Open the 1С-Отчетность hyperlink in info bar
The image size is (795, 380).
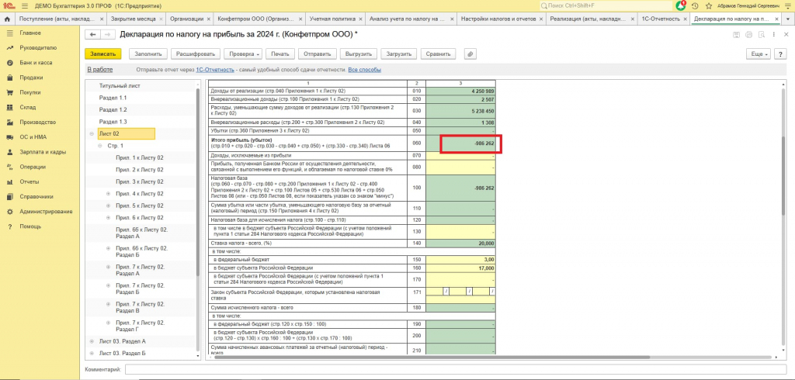[x=215, y=70]
